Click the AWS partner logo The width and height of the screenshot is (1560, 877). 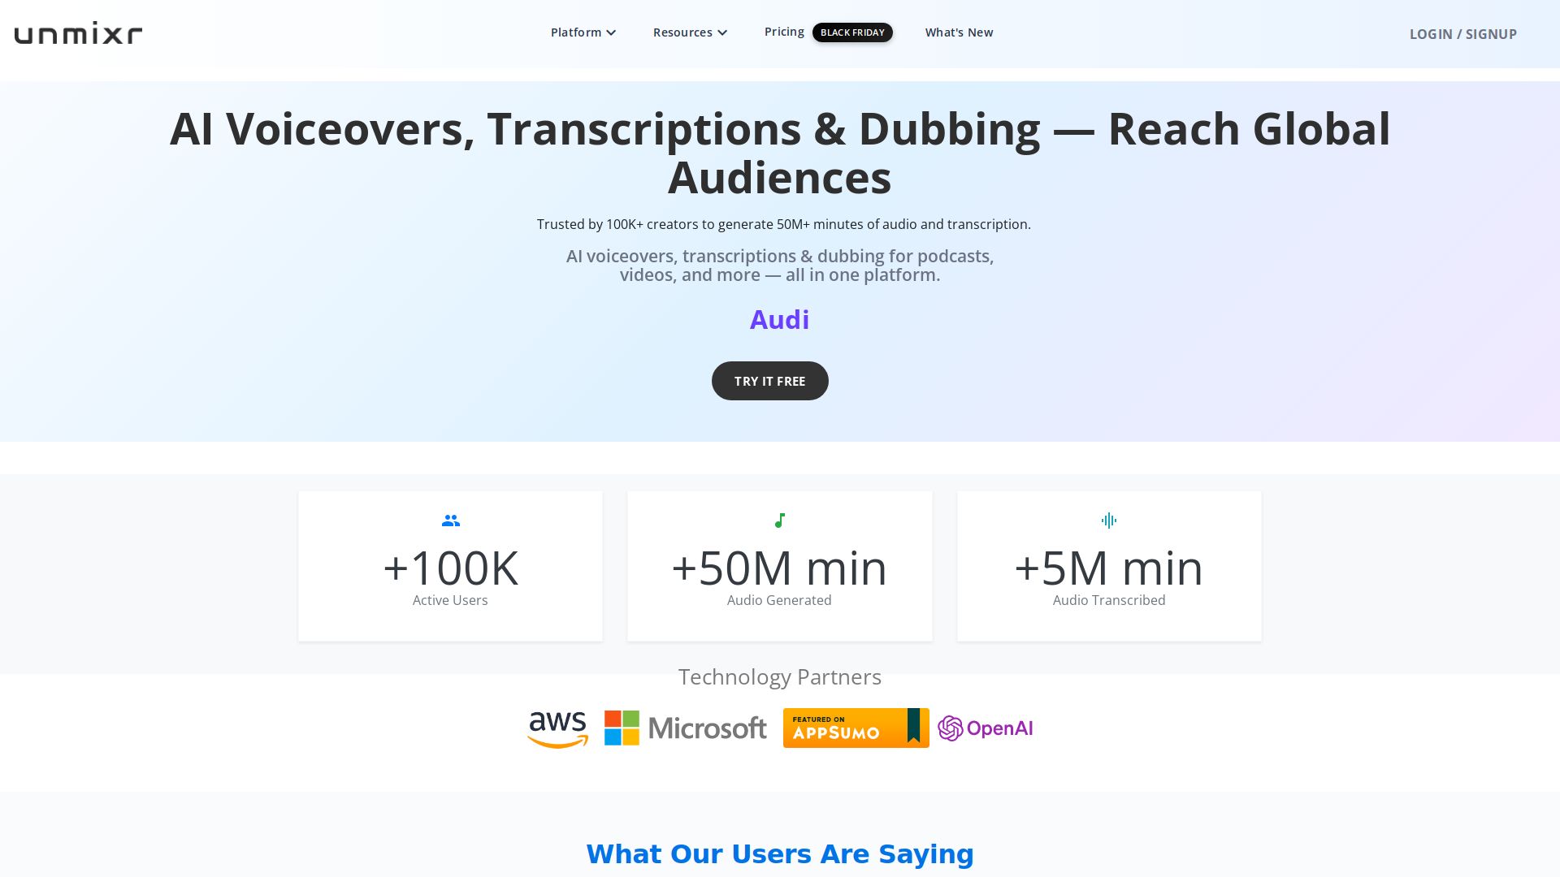pos(557,728)
